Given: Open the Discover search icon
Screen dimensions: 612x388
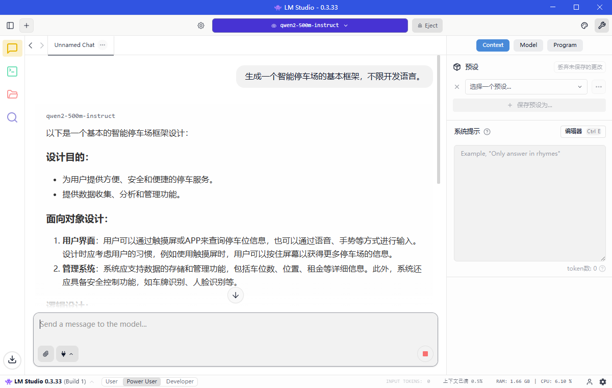Looking at the screenshot, I should coord(12,117).
